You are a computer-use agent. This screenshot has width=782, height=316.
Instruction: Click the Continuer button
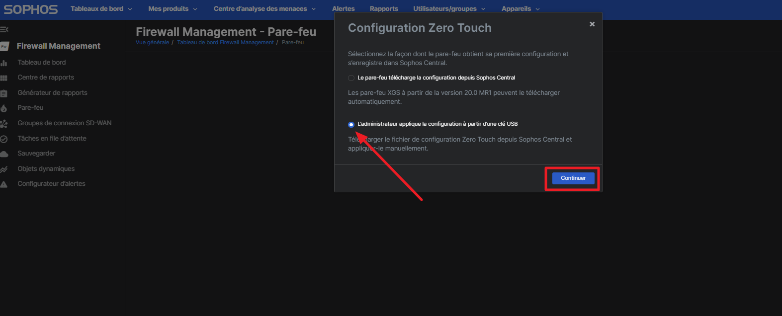point(573,178)
